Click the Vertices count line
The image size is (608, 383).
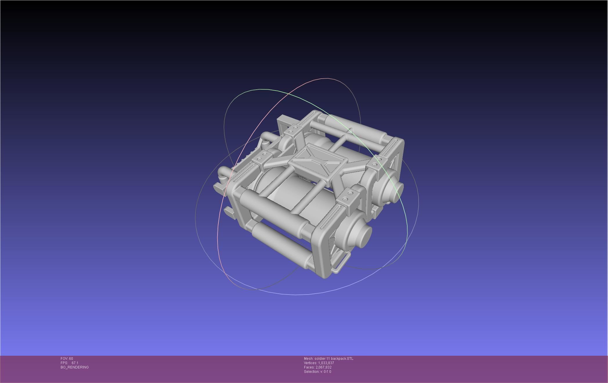coord(319,363)
